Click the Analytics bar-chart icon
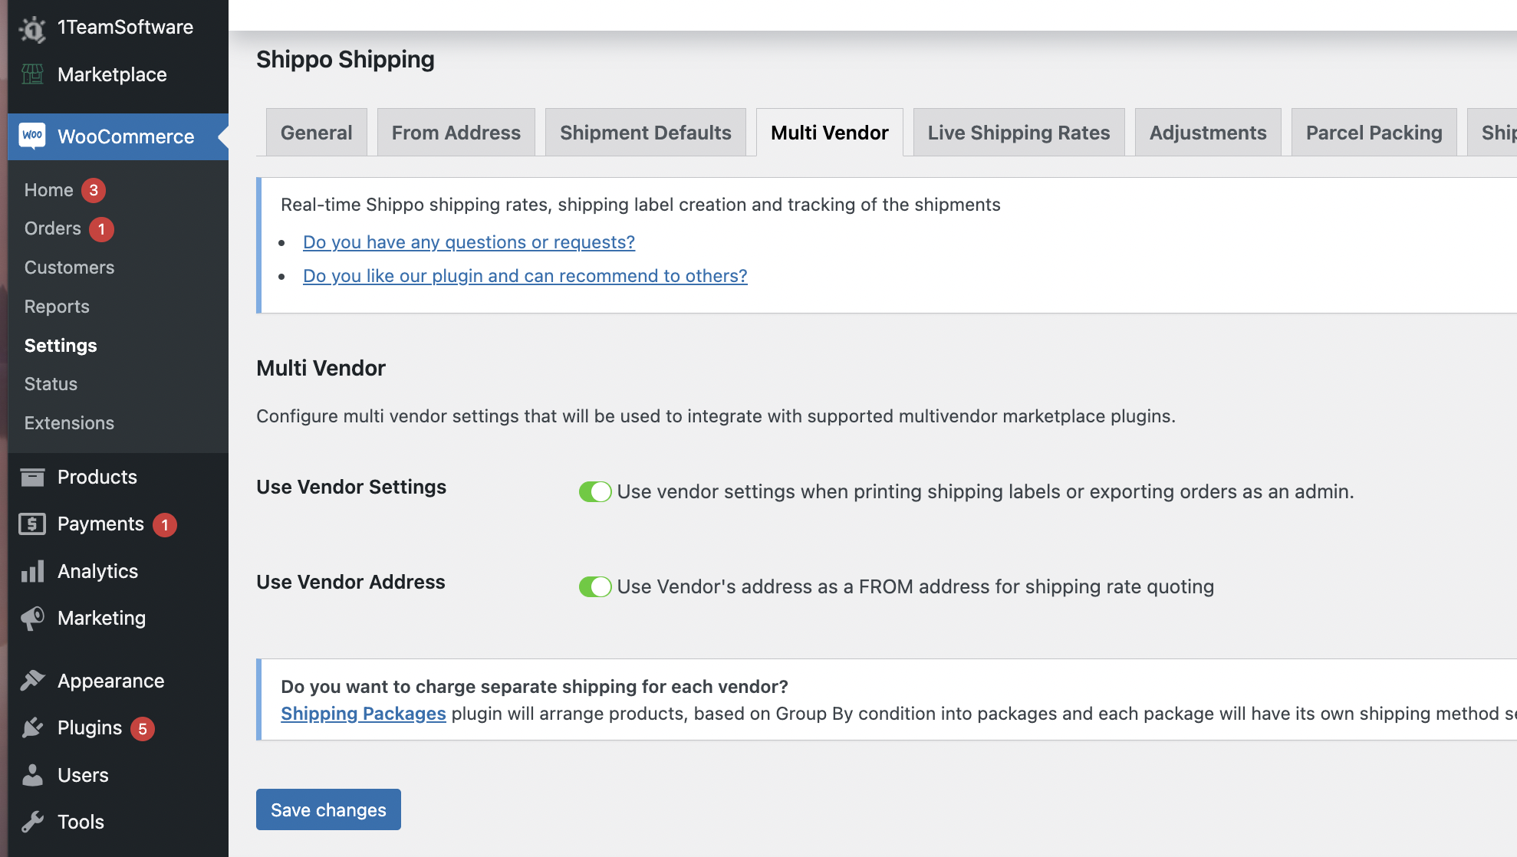1517x857 pixels. coord(32,570)
